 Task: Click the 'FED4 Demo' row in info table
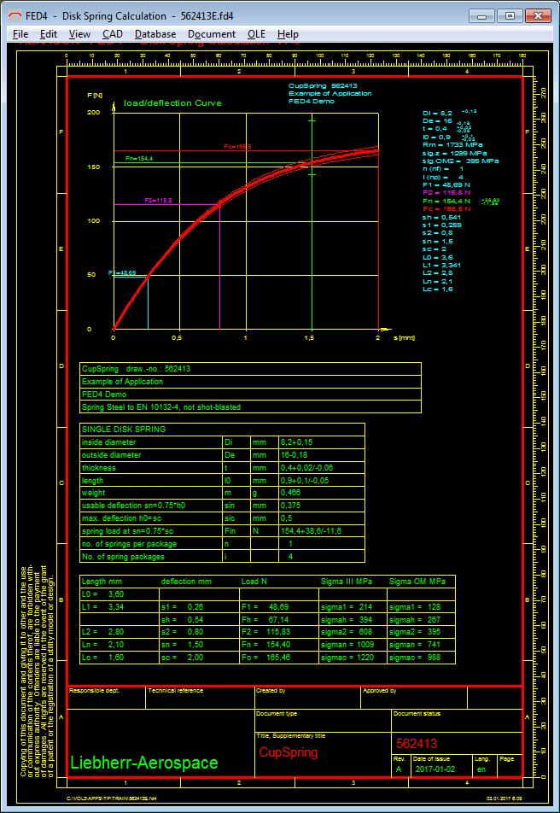click(x=250, y=394)
